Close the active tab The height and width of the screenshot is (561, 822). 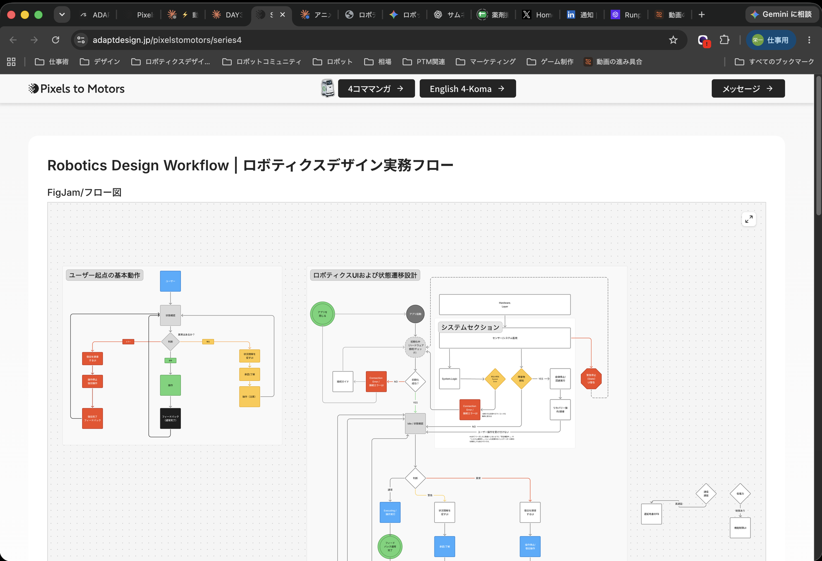pos(283,15)
